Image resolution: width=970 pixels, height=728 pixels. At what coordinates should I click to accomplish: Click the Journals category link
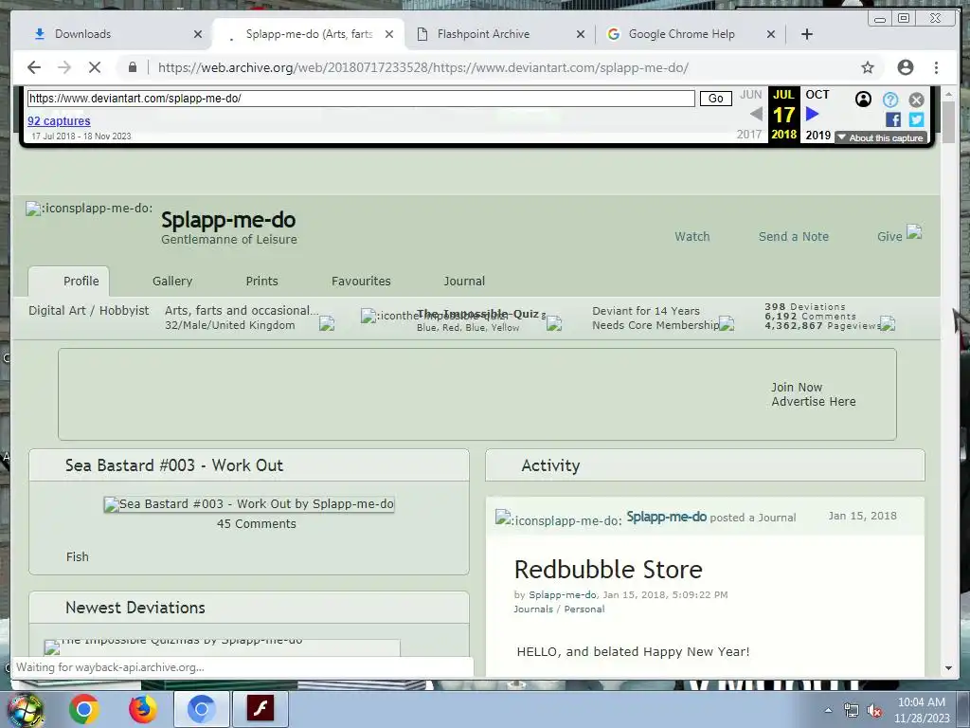tap(533, 610)
